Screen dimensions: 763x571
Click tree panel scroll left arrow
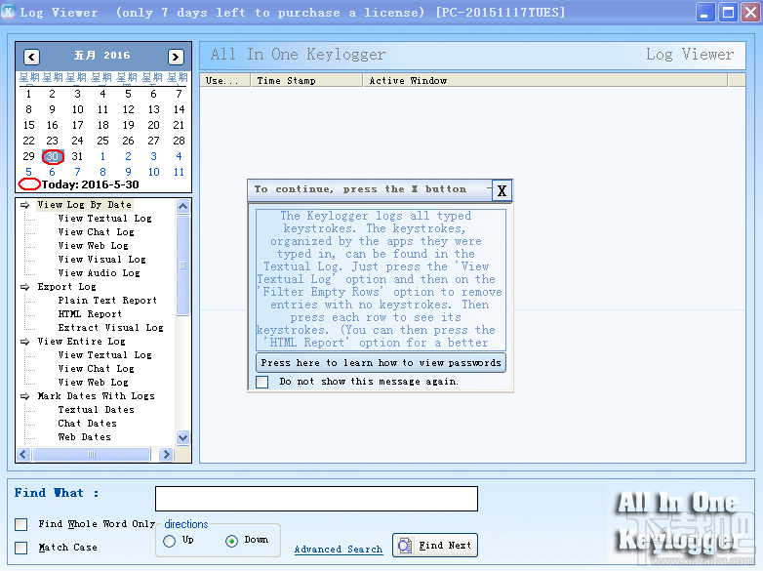pos(23,454)
